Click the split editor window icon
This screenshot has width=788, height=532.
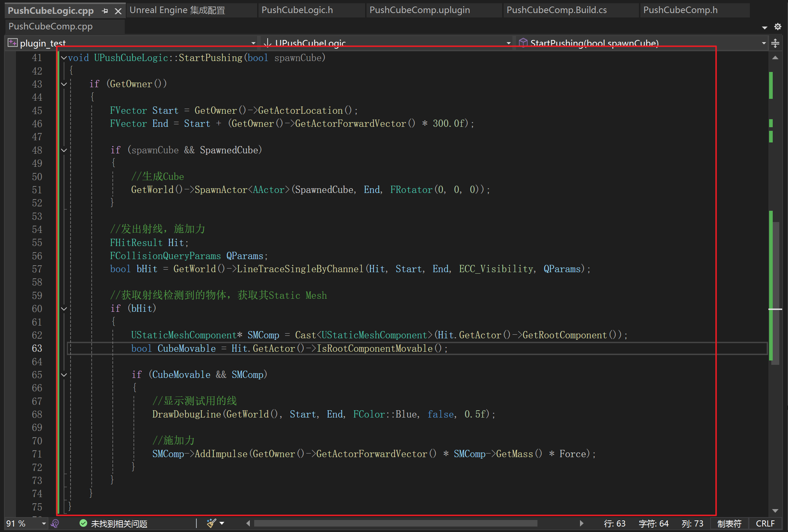point(775,43)
